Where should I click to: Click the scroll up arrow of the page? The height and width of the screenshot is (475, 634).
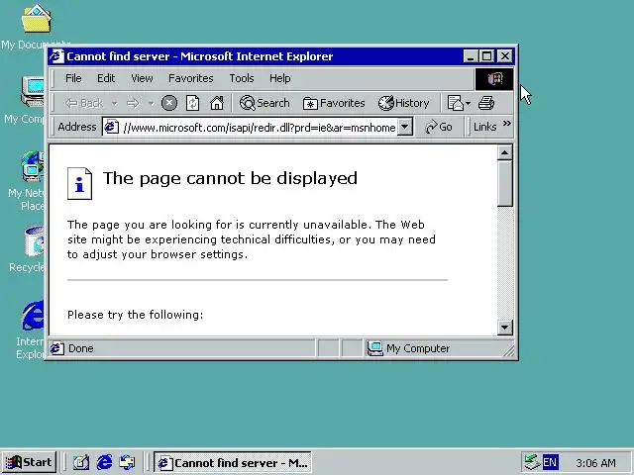pyautogui.click(x=504, y=152)
